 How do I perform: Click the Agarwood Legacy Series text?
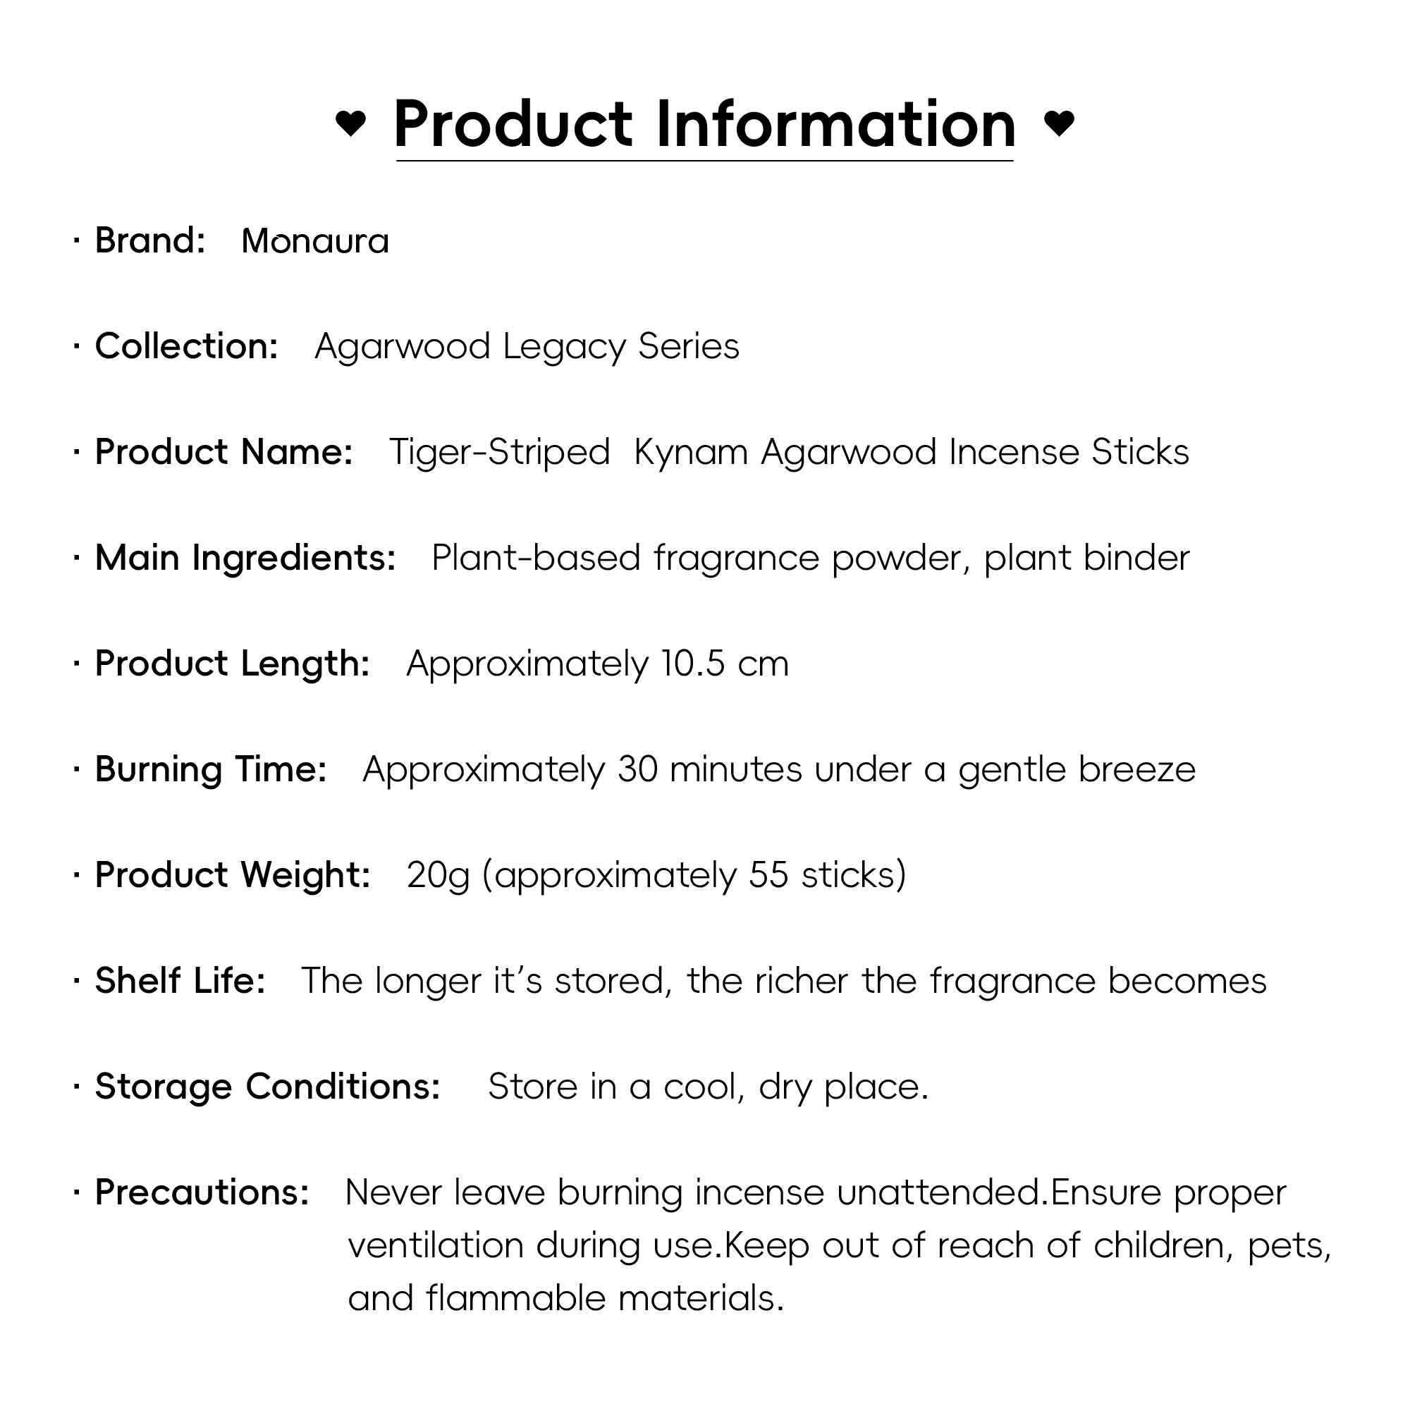[527, 346]
